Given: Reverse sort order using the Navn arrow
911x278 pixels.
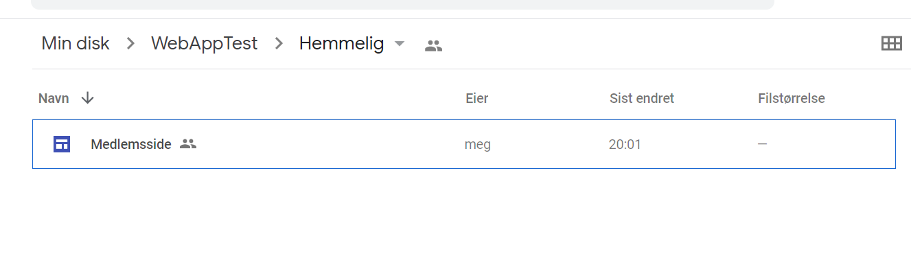Looking at the screenshot, I should 87,98.
